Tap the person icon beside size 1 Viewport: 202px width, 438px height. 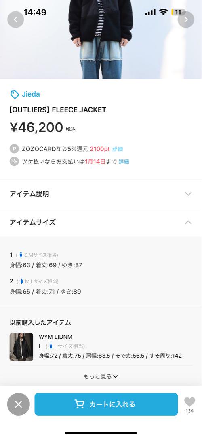21,255
